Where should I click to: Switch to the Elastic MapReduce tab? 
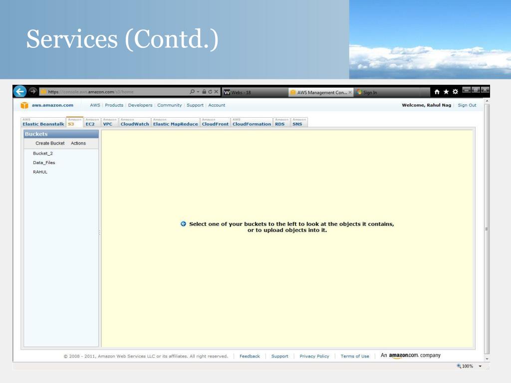(x=175, y=122)
